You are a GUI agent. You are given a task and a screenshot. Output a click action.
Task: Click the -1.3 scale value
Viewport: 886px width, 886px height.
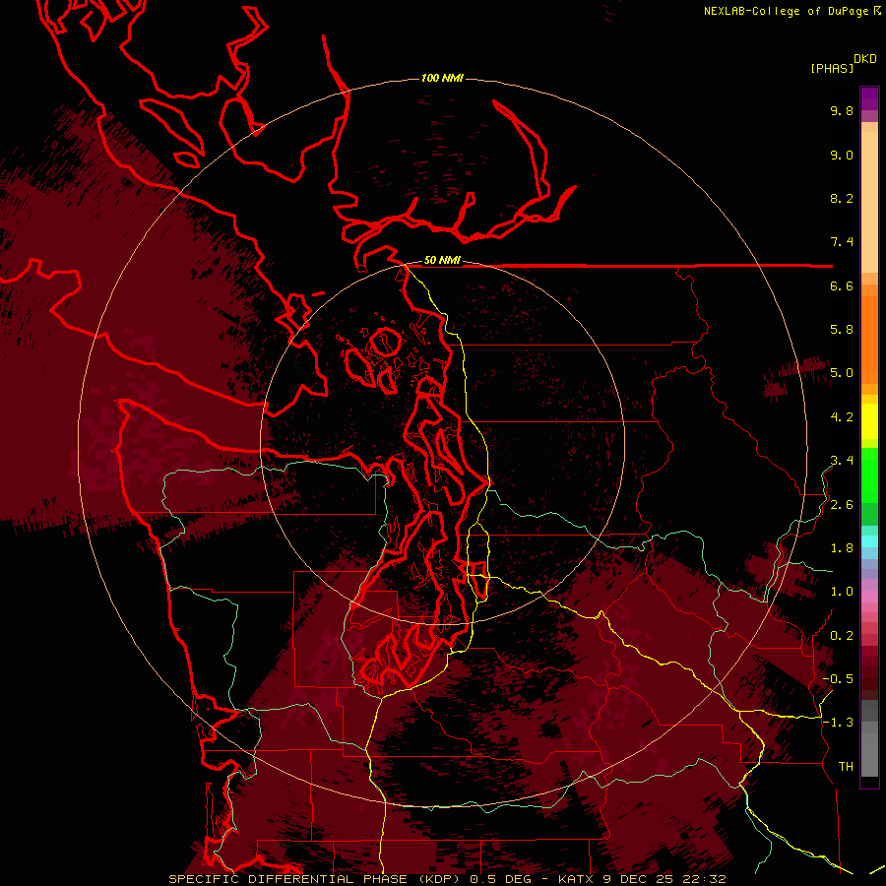[838, 723]
